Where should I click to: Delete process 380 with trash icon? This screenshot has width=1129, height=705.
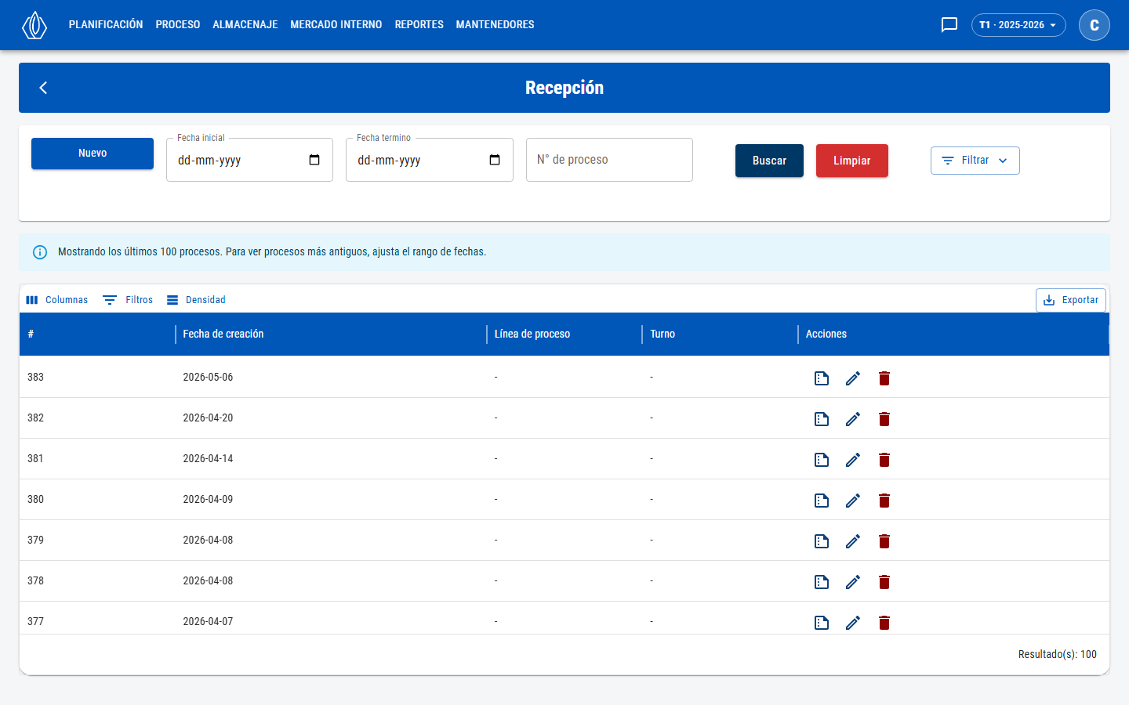(x=884, y=501)
